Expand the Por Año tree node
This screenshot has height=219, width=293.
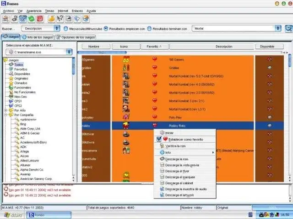pyautogui.click(x=6, y=110)
